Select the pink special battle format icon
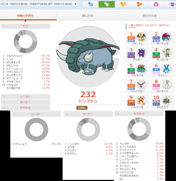 click(156, 4)
